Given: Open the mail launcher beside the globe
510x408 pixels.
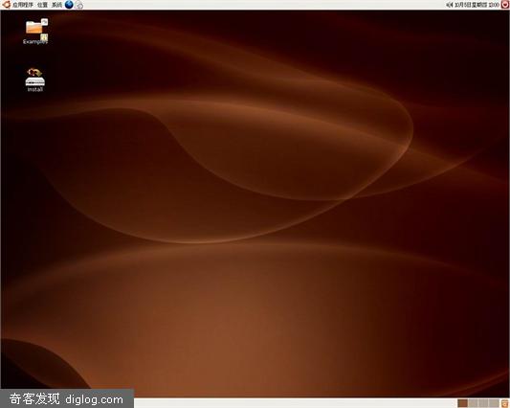Looking at the screenshot, I should click(79, 5).
